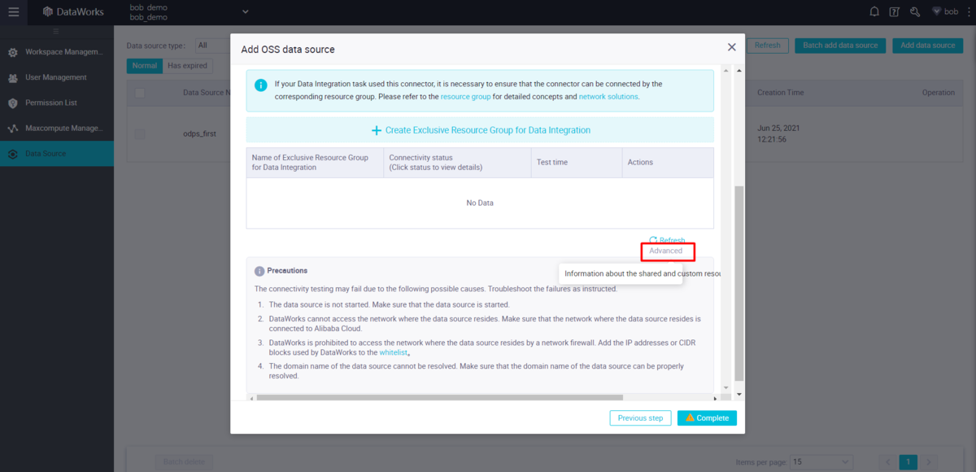Click the Permission List shield icon

[12, 103]
